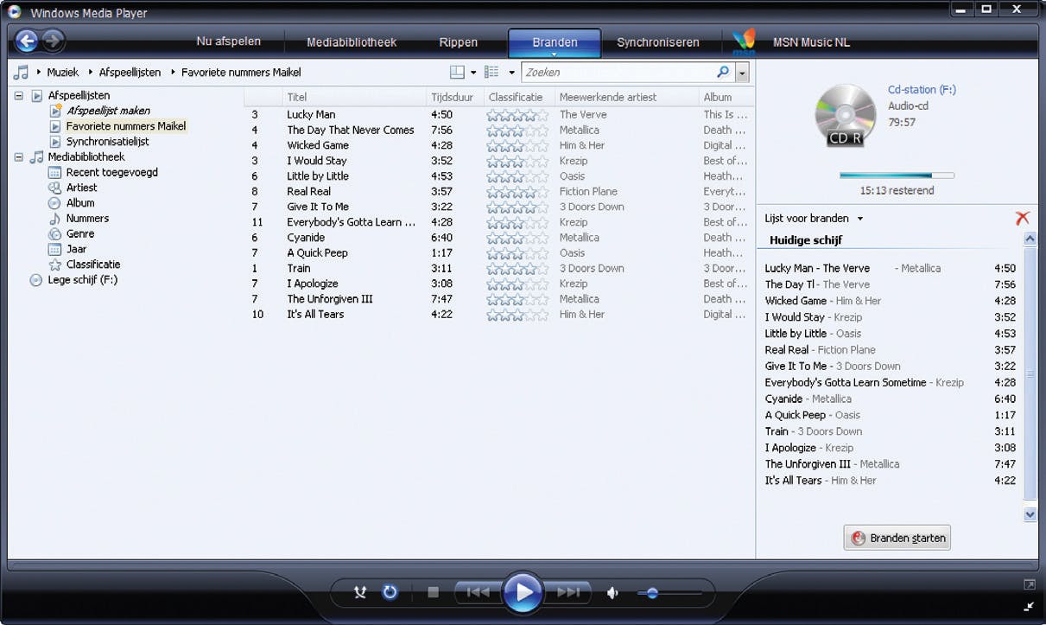Sort by Meewerkende artiest column header
This screenshot has width=1046, height=625.
tap(626, 97)
